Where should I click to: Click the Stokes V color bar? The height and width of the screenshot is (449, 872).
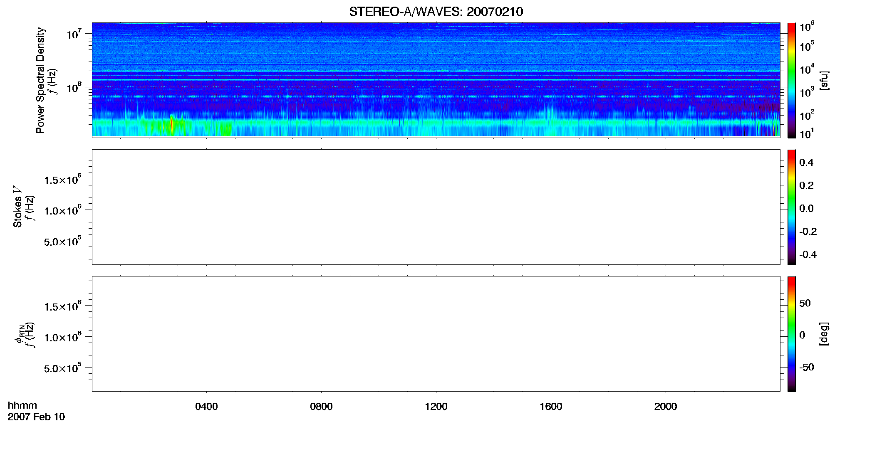(x=792, y=207)
